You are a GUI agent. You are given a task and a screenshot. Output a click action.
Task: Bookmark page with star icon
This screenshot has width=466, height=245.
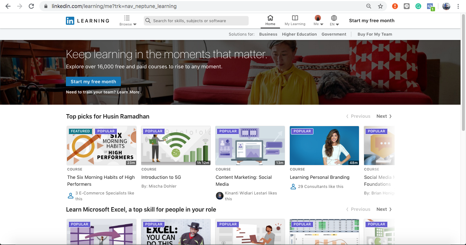point(380,6)
